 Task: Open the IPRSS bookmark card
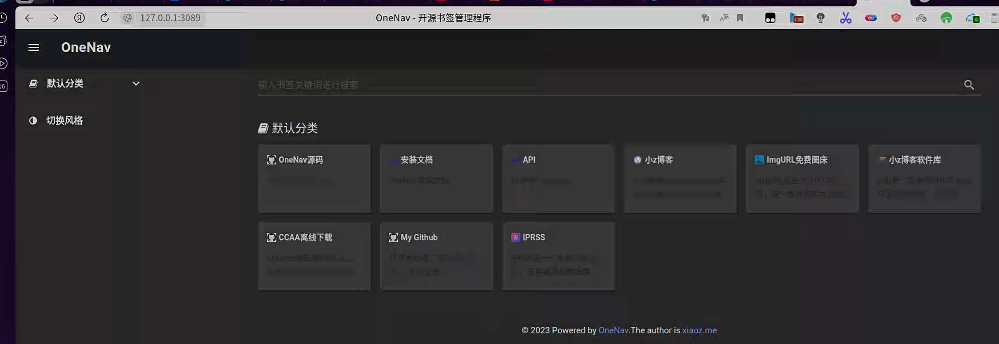tap(558, 256)
